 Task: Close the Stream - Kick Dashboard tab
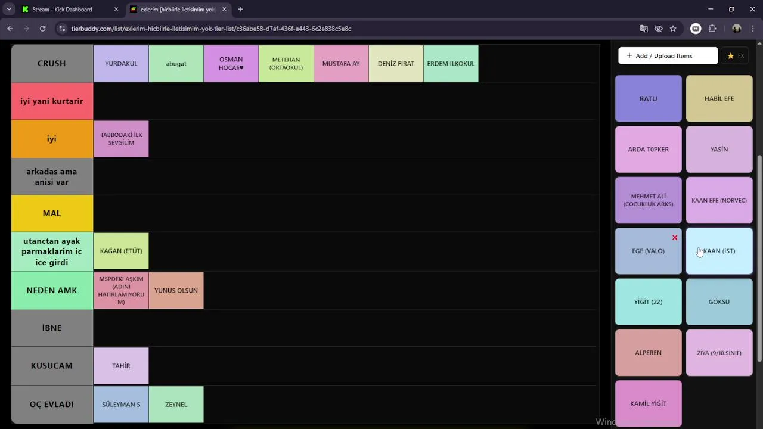pyautogui.click(x=116, y=10)
